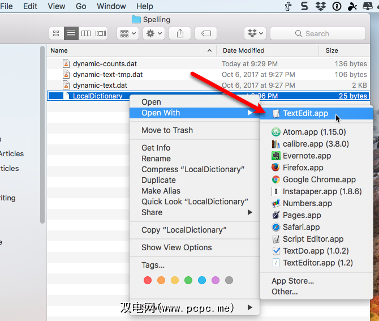Image resolution: width=379 pixels, height=321 pixels.
Task: Open the Go menu in menu bar
Action: pyautogui.click(x=81, y=6)
